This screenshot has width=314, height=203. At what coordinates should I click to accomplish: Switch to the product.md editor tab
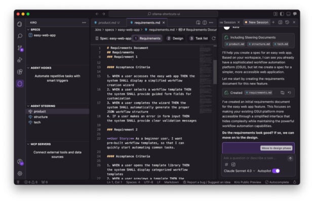[108, 22]
